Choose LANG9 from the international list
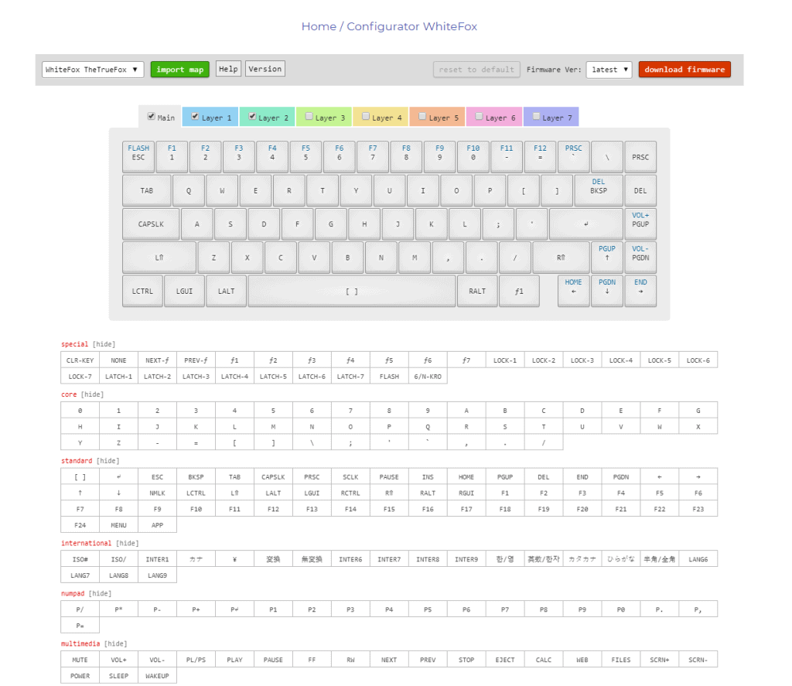This screenshot has height=686, width=792. [x=157, y=575]
